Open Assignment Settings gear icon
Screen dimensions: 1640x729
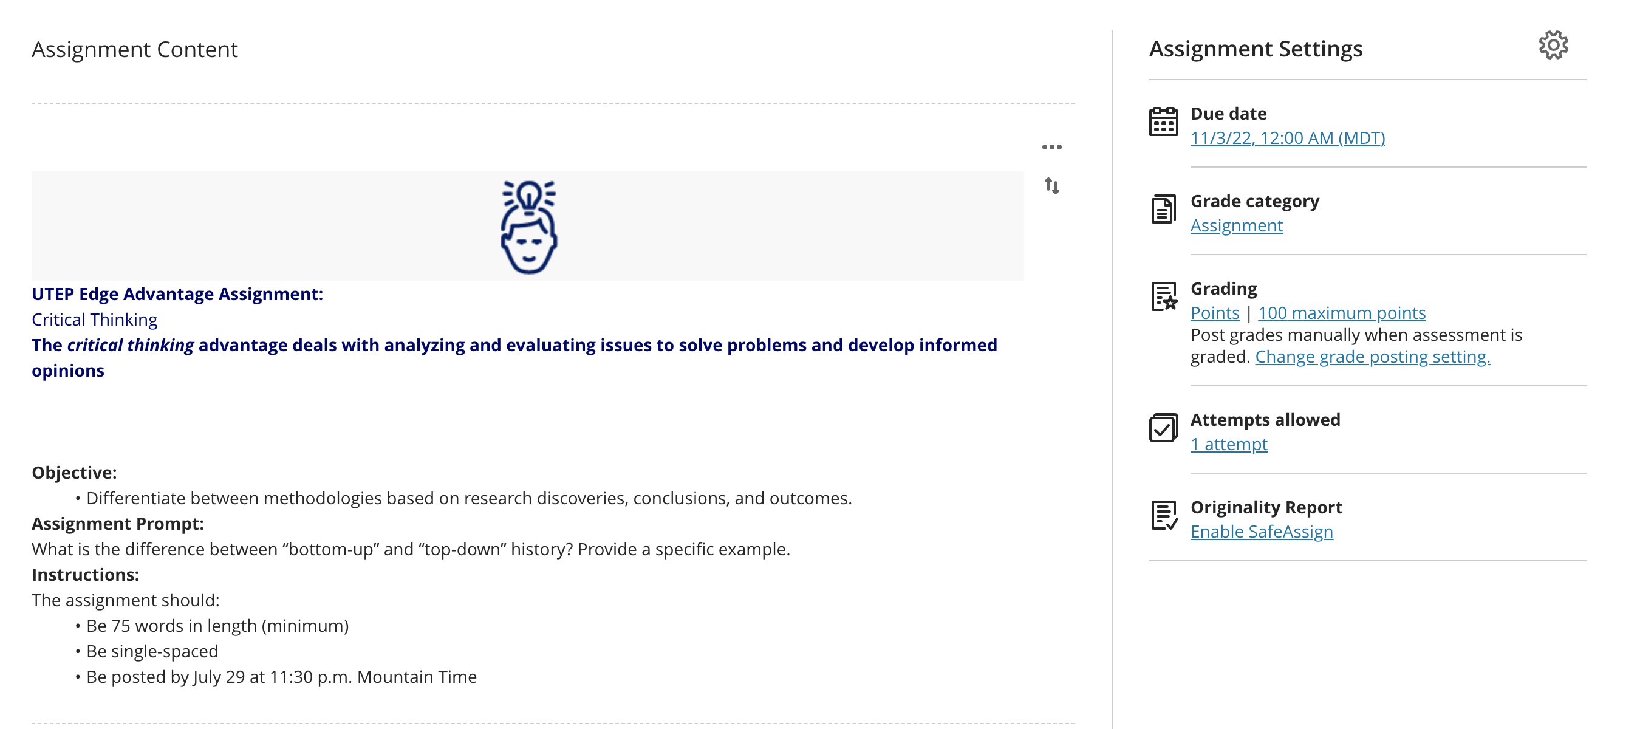tap(1553, 46)
